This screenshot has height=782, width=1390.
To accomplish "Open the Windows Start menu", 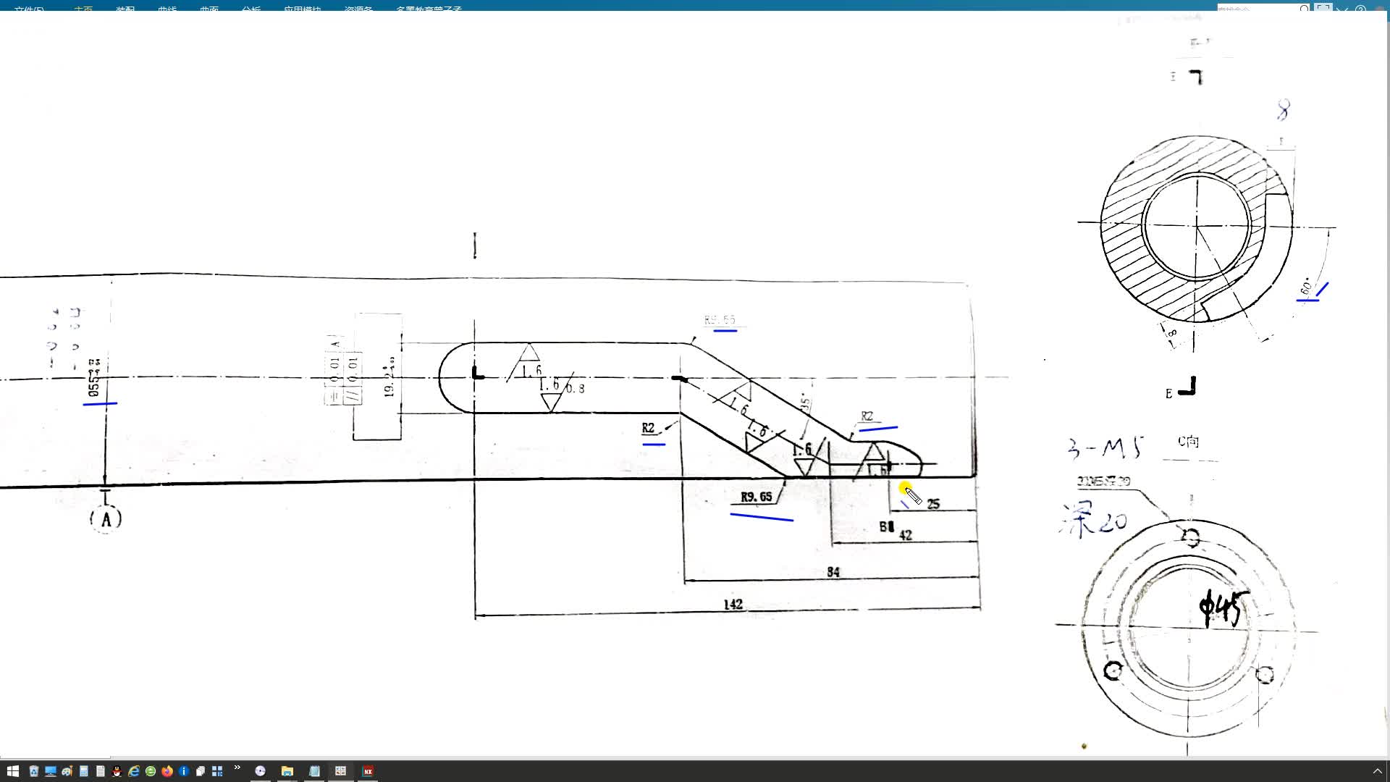I will point(13,771).
